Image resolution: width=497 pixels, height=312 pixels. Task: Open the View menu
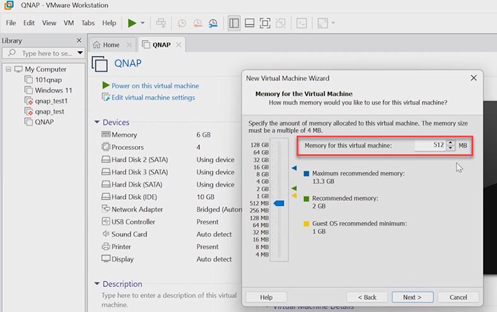49,23
